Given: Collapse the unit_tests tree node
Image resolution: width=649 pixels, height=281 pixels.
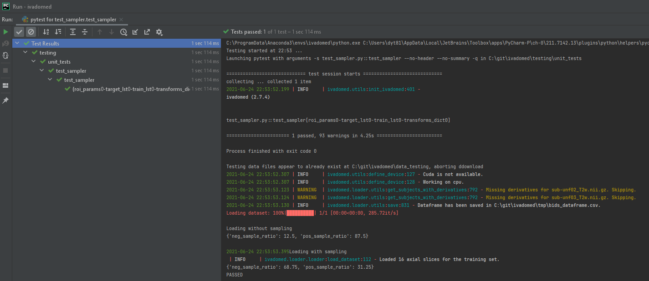Looking at the screenshot, I should tap(33, 61).
